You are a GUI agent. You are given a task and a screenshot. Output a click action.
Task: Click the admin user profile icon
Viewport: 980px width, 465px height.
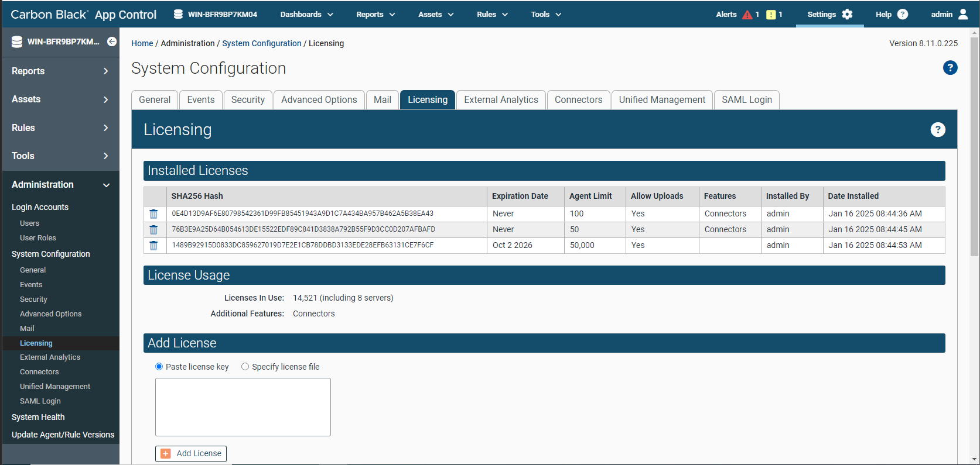[x=963, y=15]
